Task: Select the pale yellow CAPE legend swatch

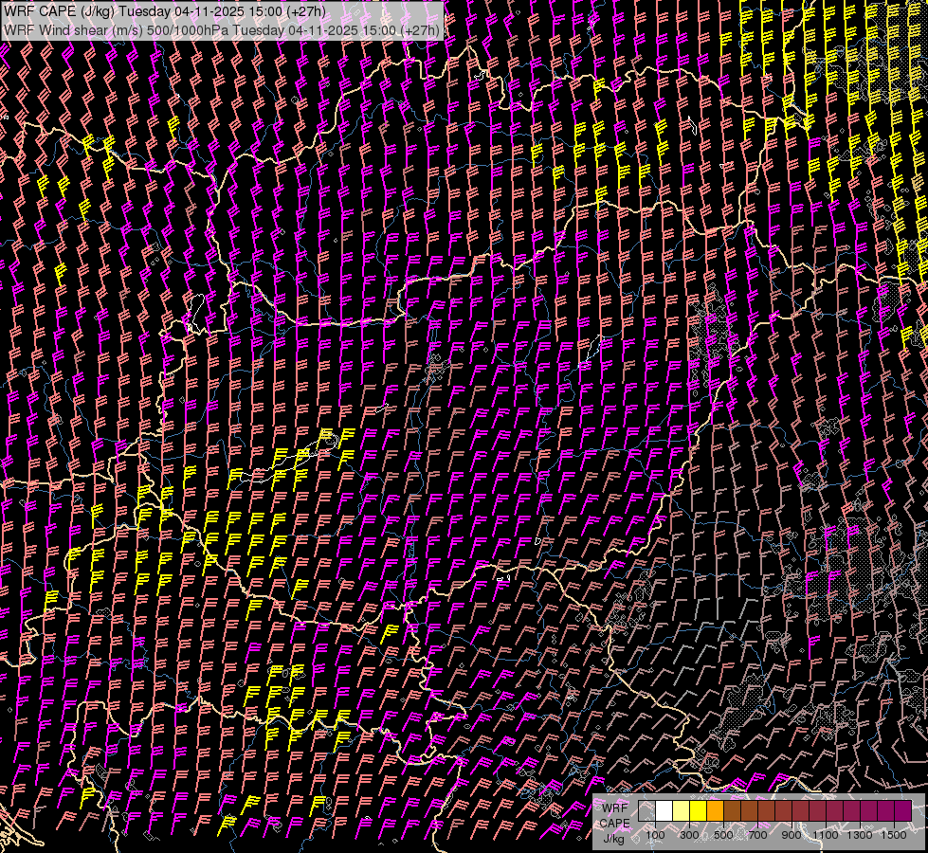Action: tap(681, 811)
